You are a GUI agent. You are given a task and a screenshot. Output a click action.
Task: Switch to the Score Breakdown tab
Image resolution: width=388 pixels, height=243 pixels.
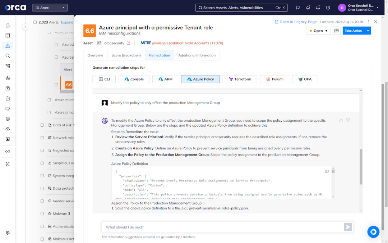click(x=126, y=55)
